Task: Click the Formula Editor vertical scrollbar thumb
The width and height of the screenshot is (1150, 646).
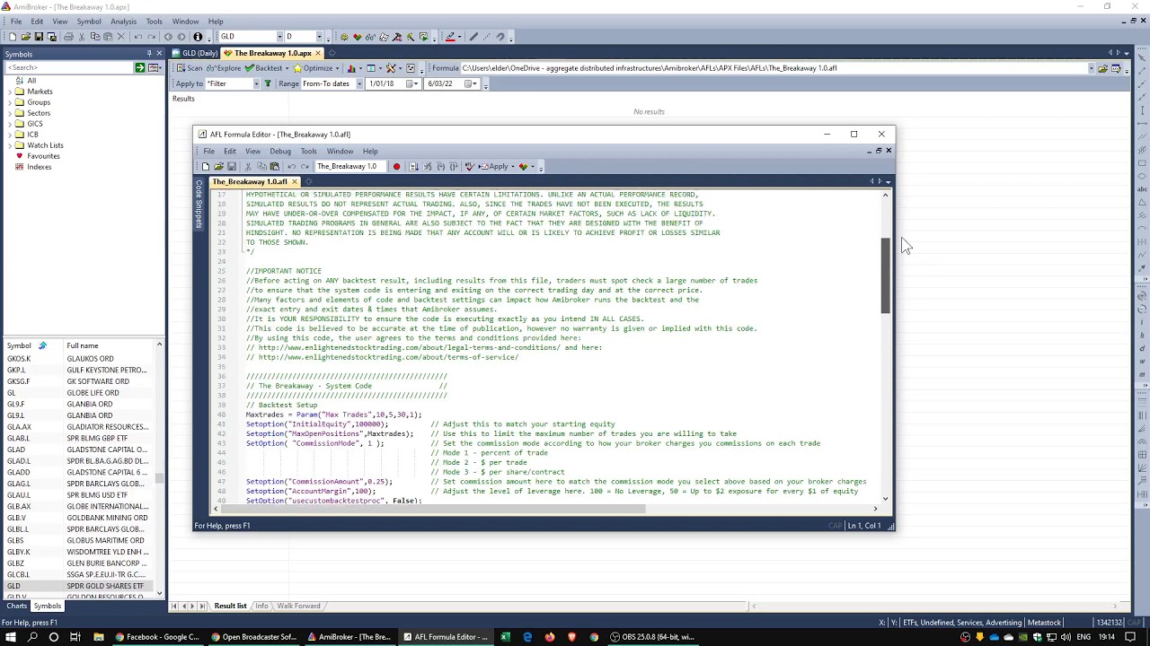Action: (885, 275)
